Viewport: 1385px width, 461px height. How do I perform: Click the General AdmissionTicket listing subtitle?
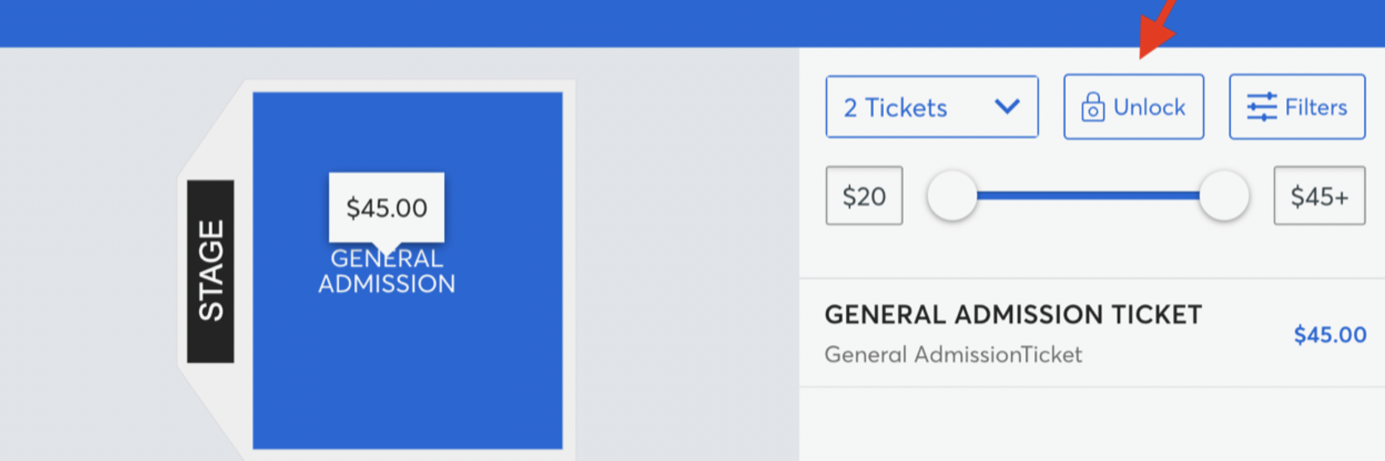pyautogui.click(x=953, y=355)
